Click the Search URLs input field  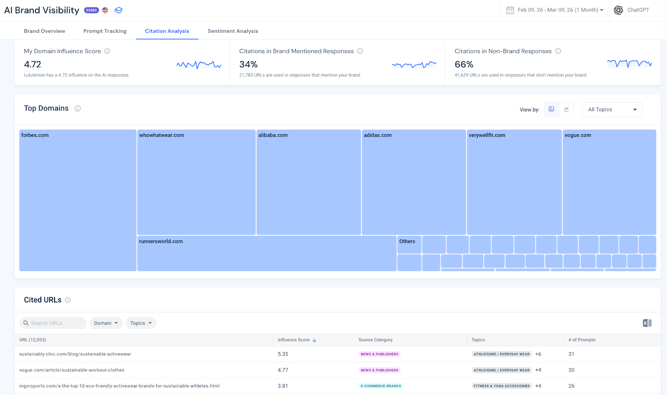pos(53,323)
